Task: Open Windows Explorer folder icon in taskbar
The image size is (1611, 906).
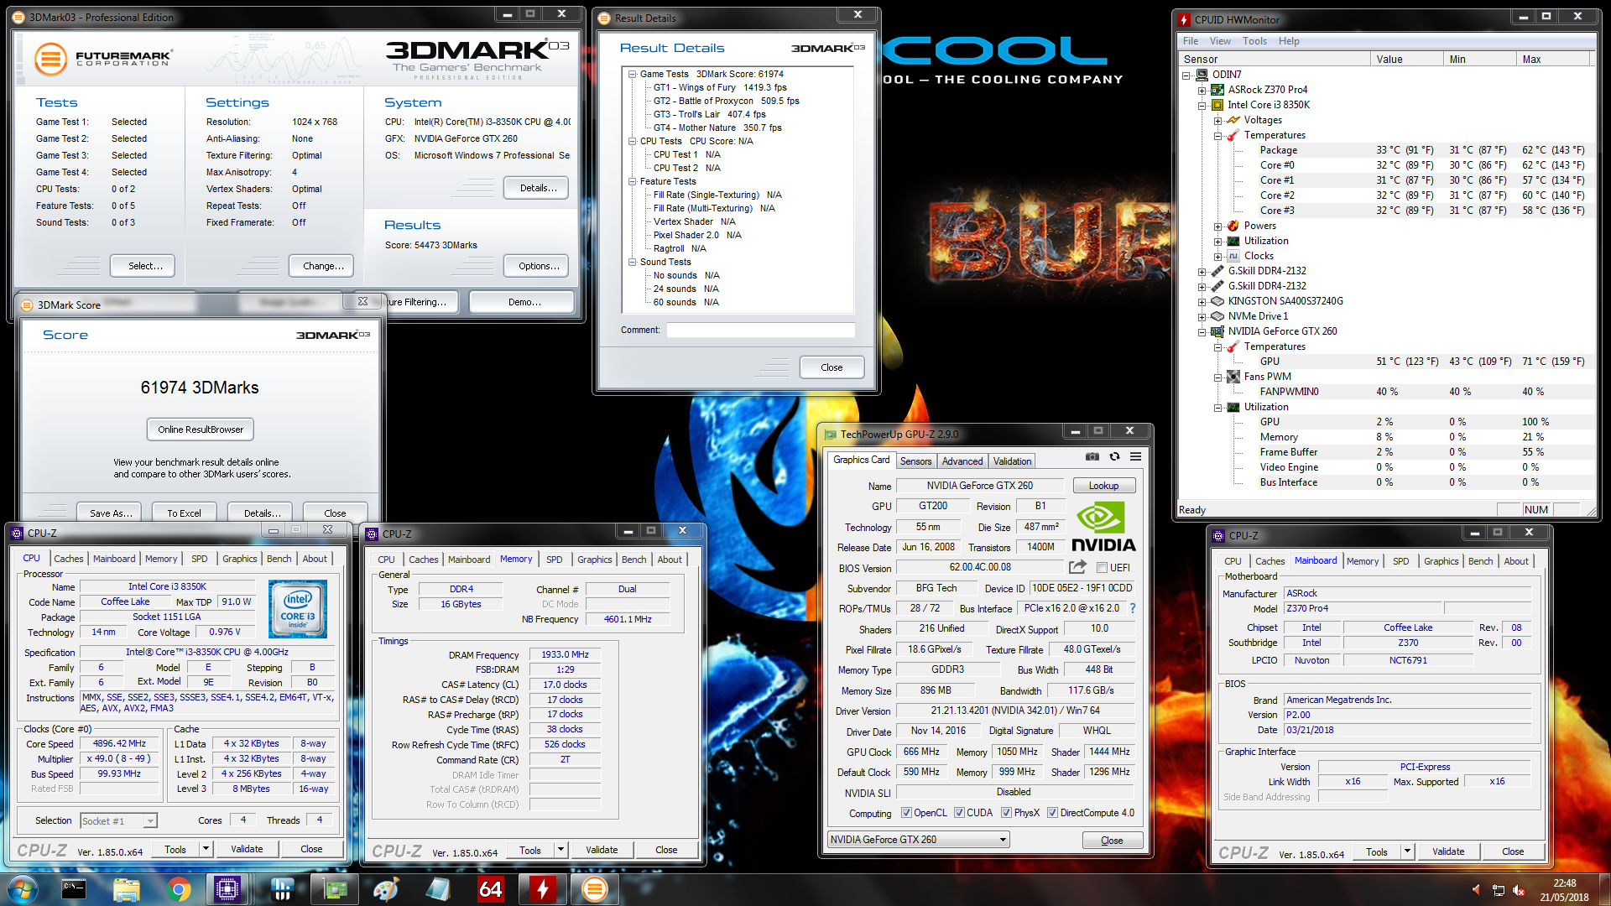Action: coord(126,889)
